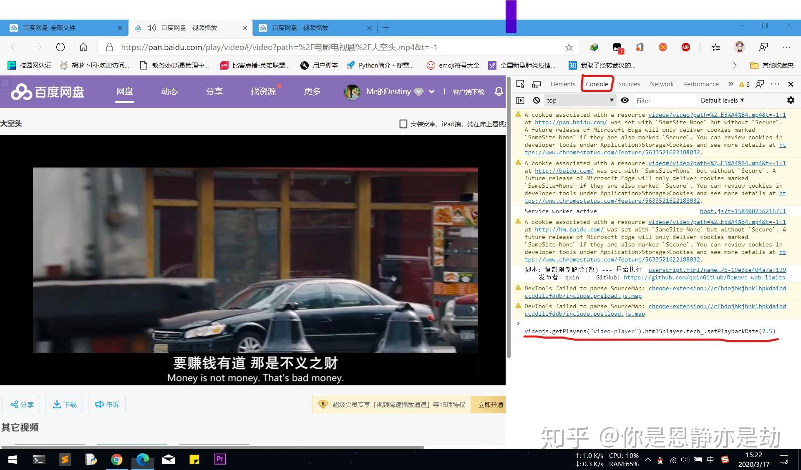Click the browser address bar URL
The image size is (801, 470).
pos(279,47)
